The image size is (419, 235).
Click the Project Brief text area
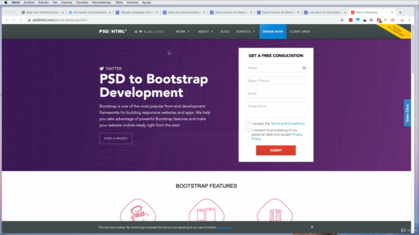[276, 110]
